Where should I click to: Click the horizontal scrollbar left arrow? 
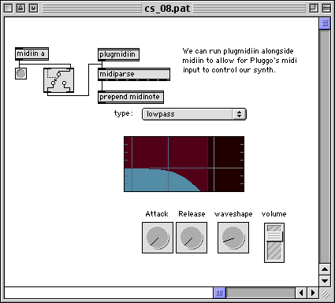pyautogui.click(x=301, y=293)
